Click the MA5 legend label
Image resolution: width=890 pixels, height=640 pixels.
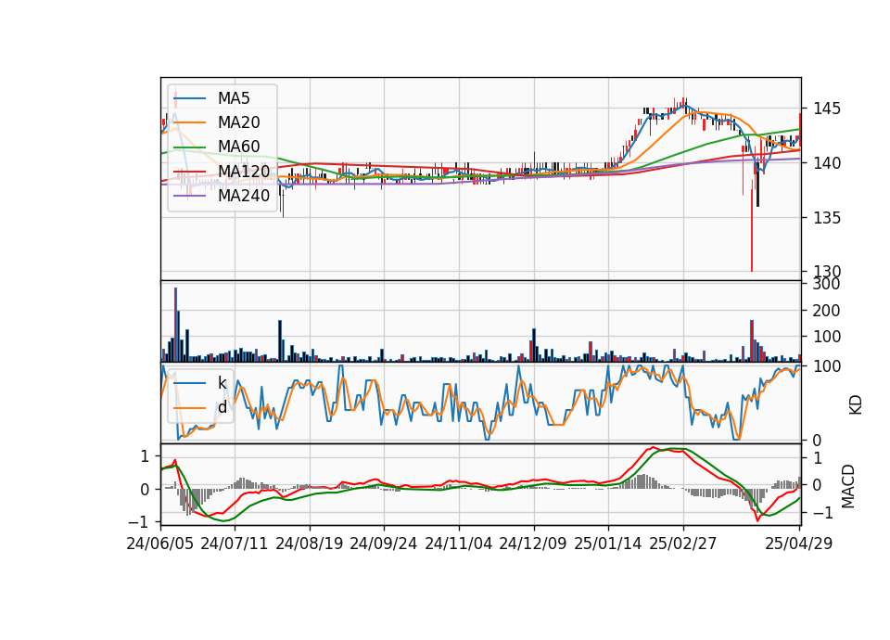(234, 98)
